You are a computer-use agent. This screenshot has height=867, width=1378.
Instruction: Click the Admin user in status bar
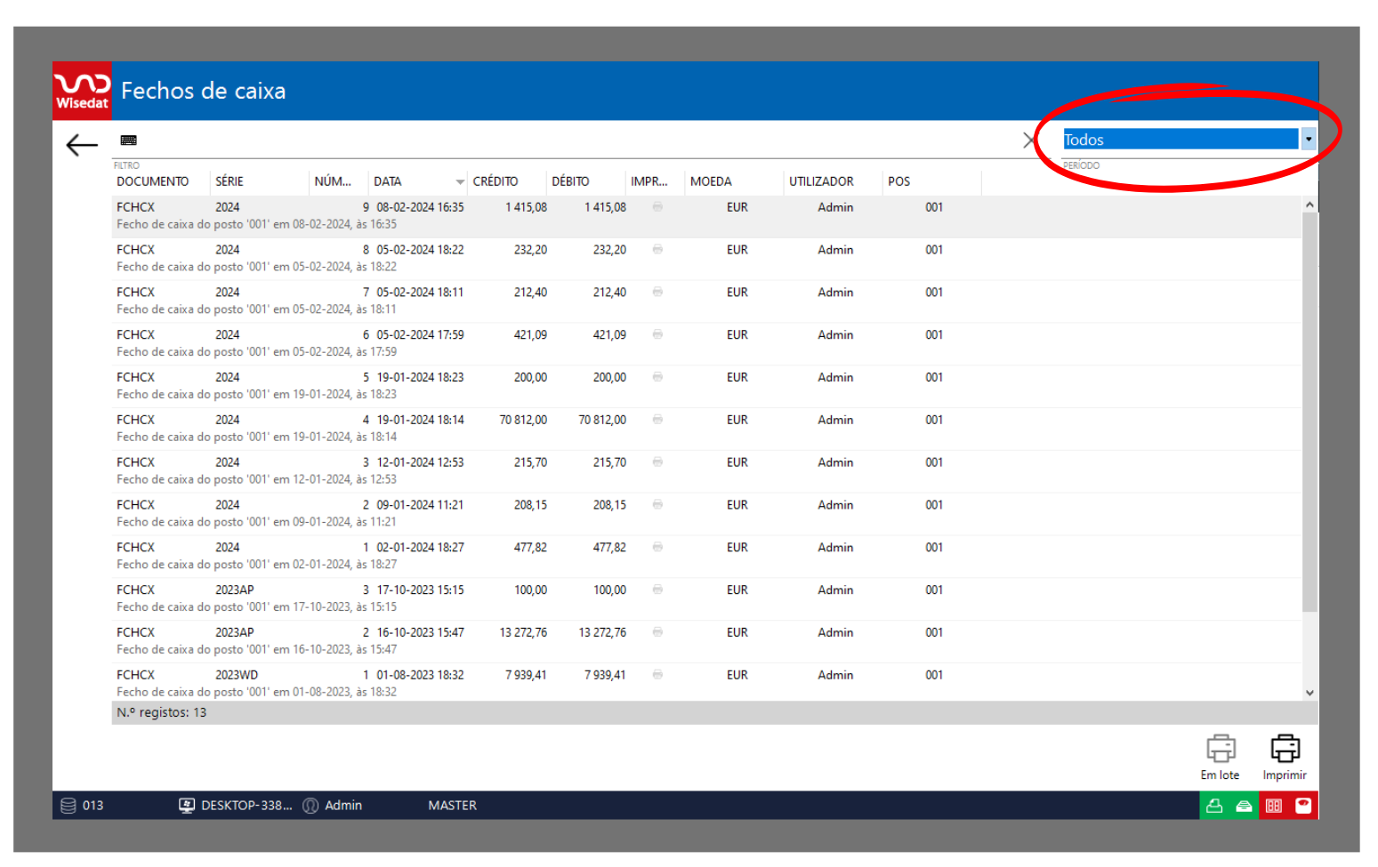point(342,806)
